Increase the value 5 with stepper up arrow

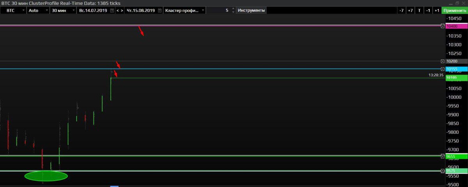pyautogui.click(x=233, y=9)
